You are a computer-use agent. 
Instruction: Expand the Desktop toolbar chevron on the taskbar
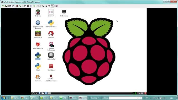click(99, 97)
